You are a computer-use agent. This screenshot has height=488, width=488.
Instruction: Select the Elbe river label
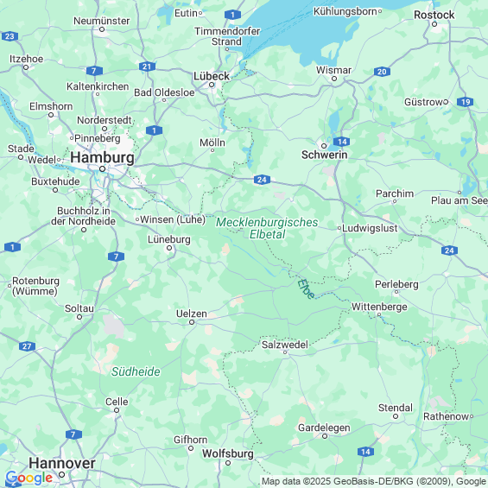pos(306,289)
